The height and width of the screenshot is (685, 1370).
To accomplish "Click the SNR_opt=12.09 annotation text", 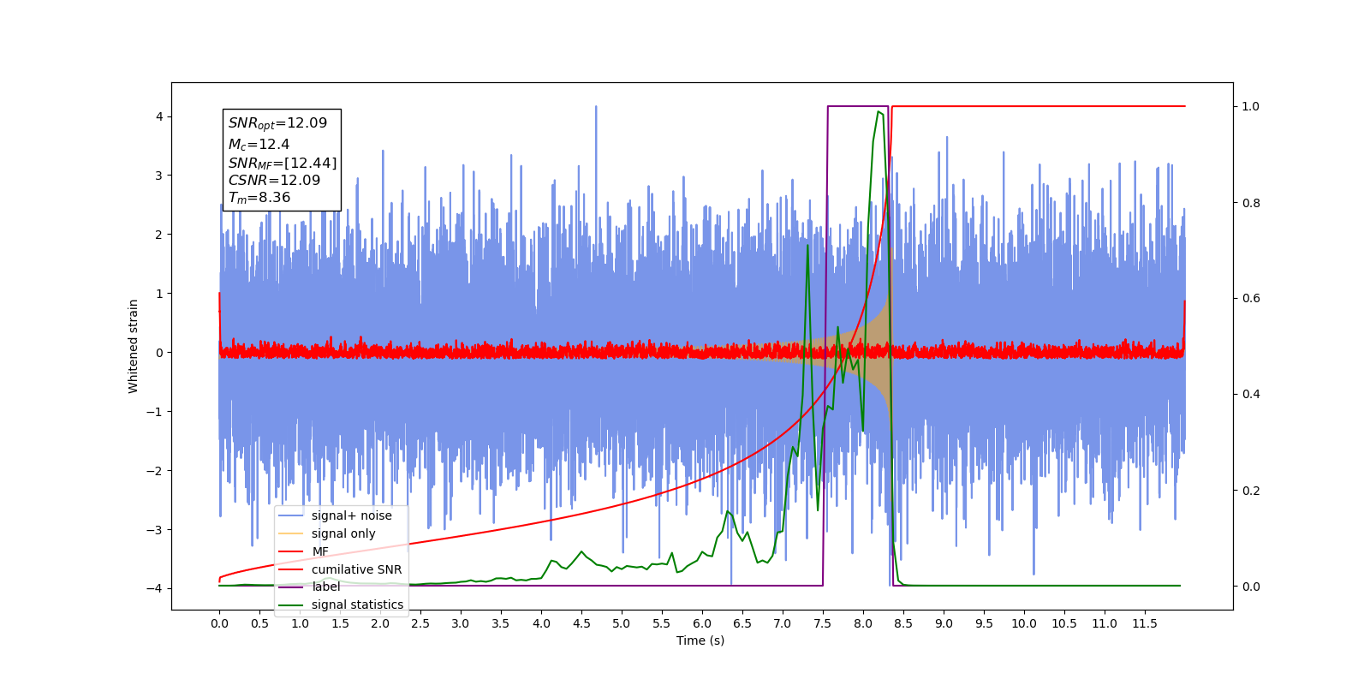I will (277, 123).
